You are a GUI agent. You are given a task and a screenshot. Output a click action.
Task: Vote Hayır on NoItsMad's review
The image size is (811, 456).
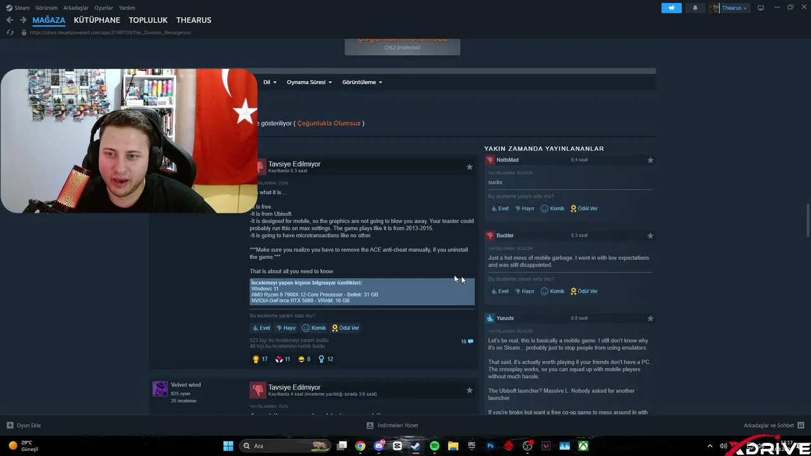pos(525,208)
